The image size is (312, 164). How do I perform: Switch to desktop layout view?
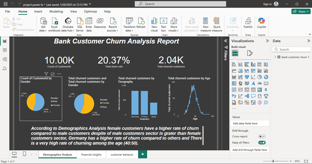tap(14, 154)
